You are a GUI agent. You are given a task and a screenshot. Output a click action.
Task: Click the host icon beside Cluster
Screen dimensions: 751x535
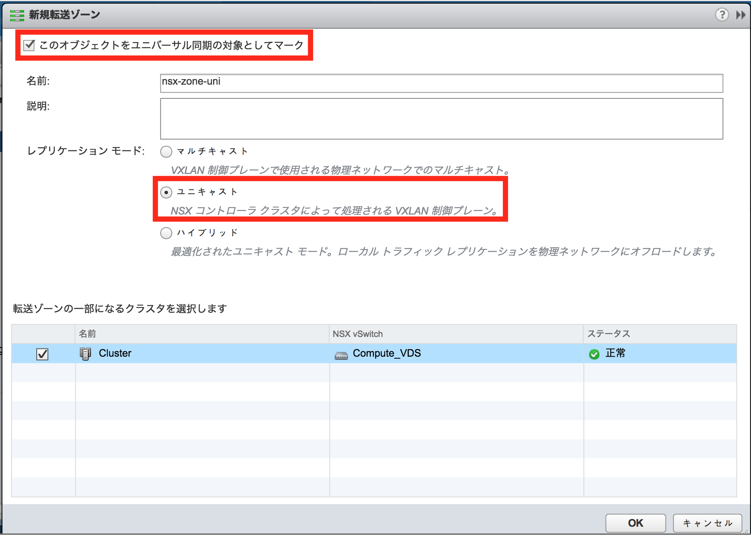click(x=85, y=353)
